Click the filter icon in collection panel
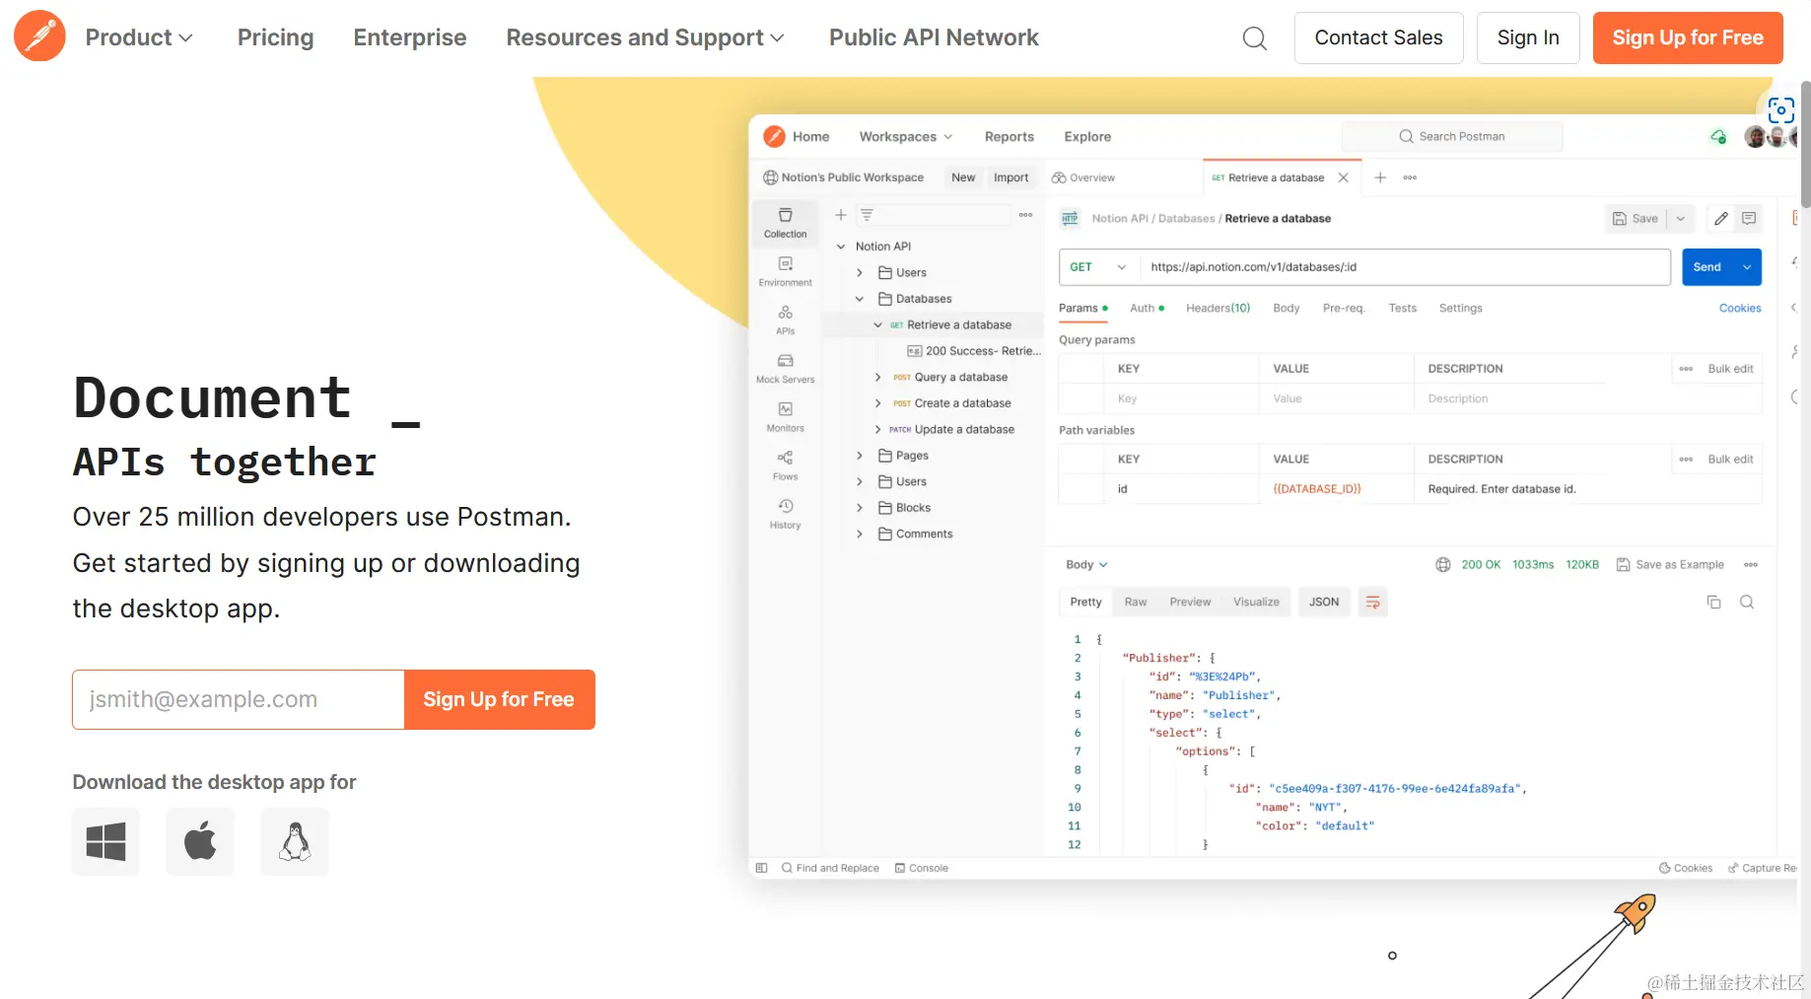 pos(867,214)
